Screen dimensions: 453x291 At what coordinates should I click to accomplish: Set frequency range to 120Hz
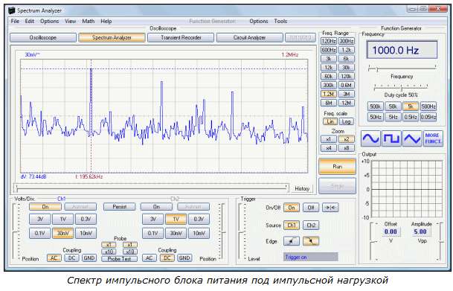(329, 41)
